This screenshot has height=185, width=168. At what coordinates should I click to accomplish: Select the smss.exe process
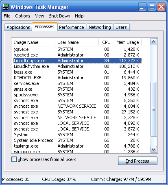78,89
